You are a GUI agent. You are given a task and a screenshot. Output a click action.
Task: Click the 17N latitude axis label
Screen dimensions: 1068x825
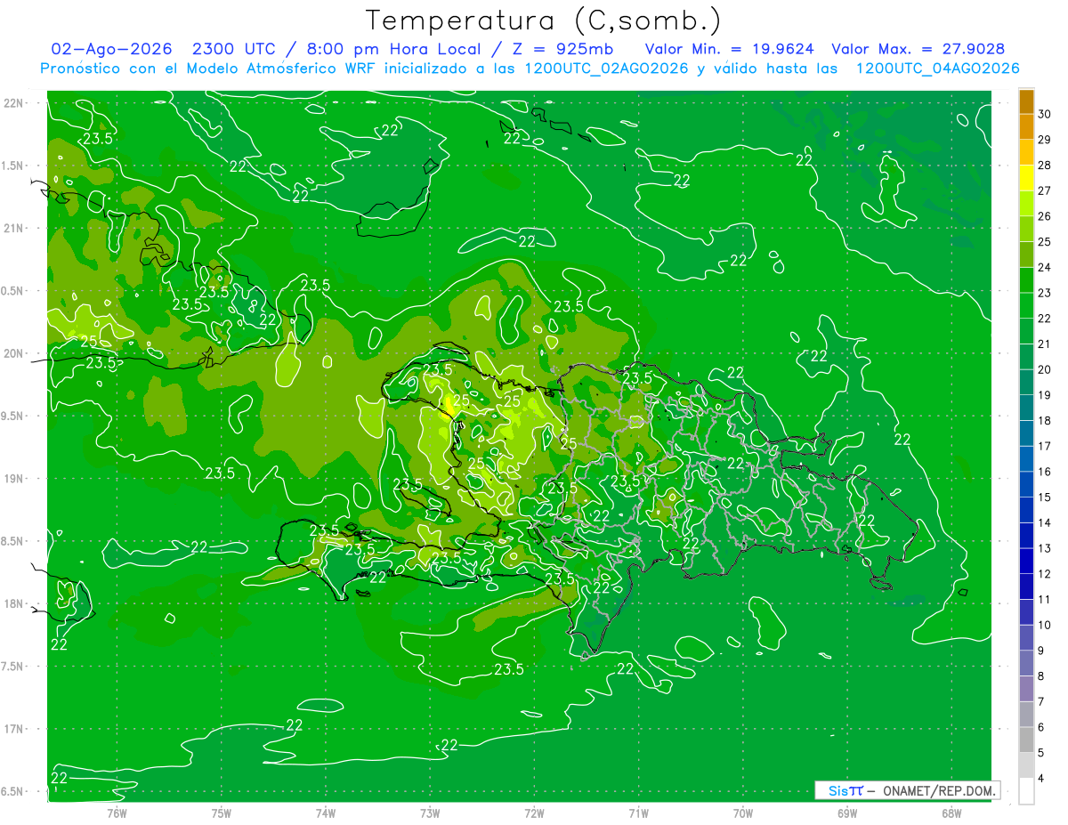pyautogui.click(x=12, y=729)
